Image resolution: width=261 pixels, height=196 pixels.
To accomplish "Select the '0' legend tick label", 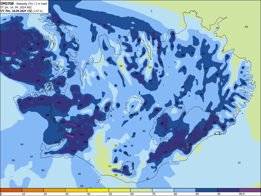I will [x=1, y=194].
